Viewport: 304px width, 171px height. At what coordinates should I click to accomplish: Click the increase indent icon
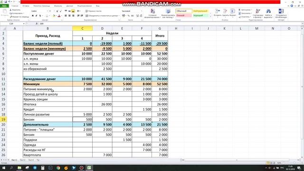click(x=82, y=16)
